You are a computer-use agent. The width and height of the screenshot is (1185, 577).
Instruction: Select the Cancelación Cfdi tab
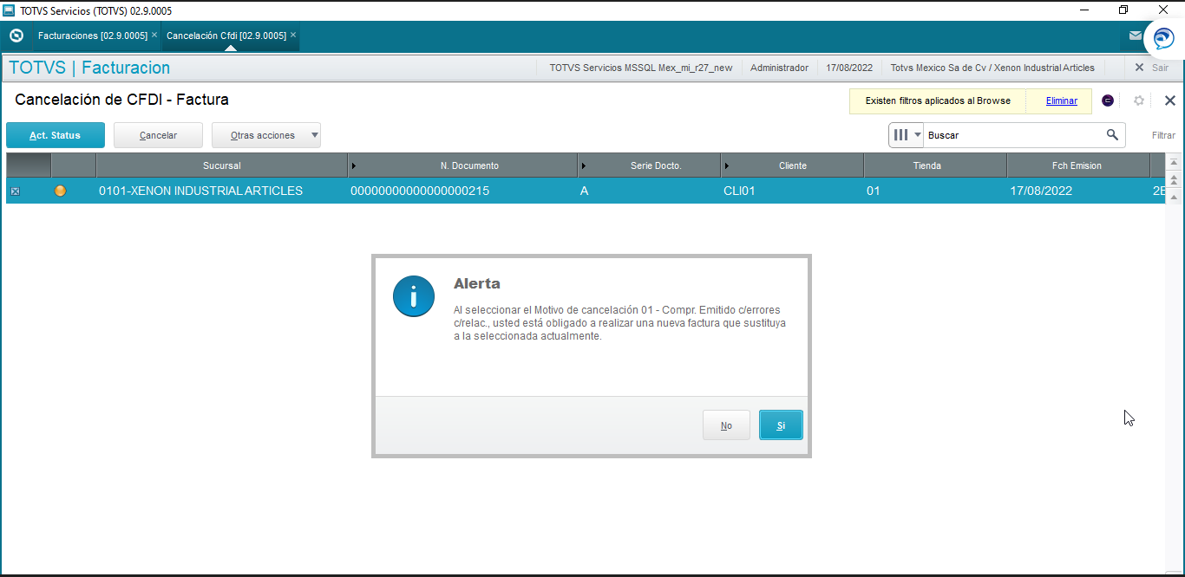click(226, 36)
